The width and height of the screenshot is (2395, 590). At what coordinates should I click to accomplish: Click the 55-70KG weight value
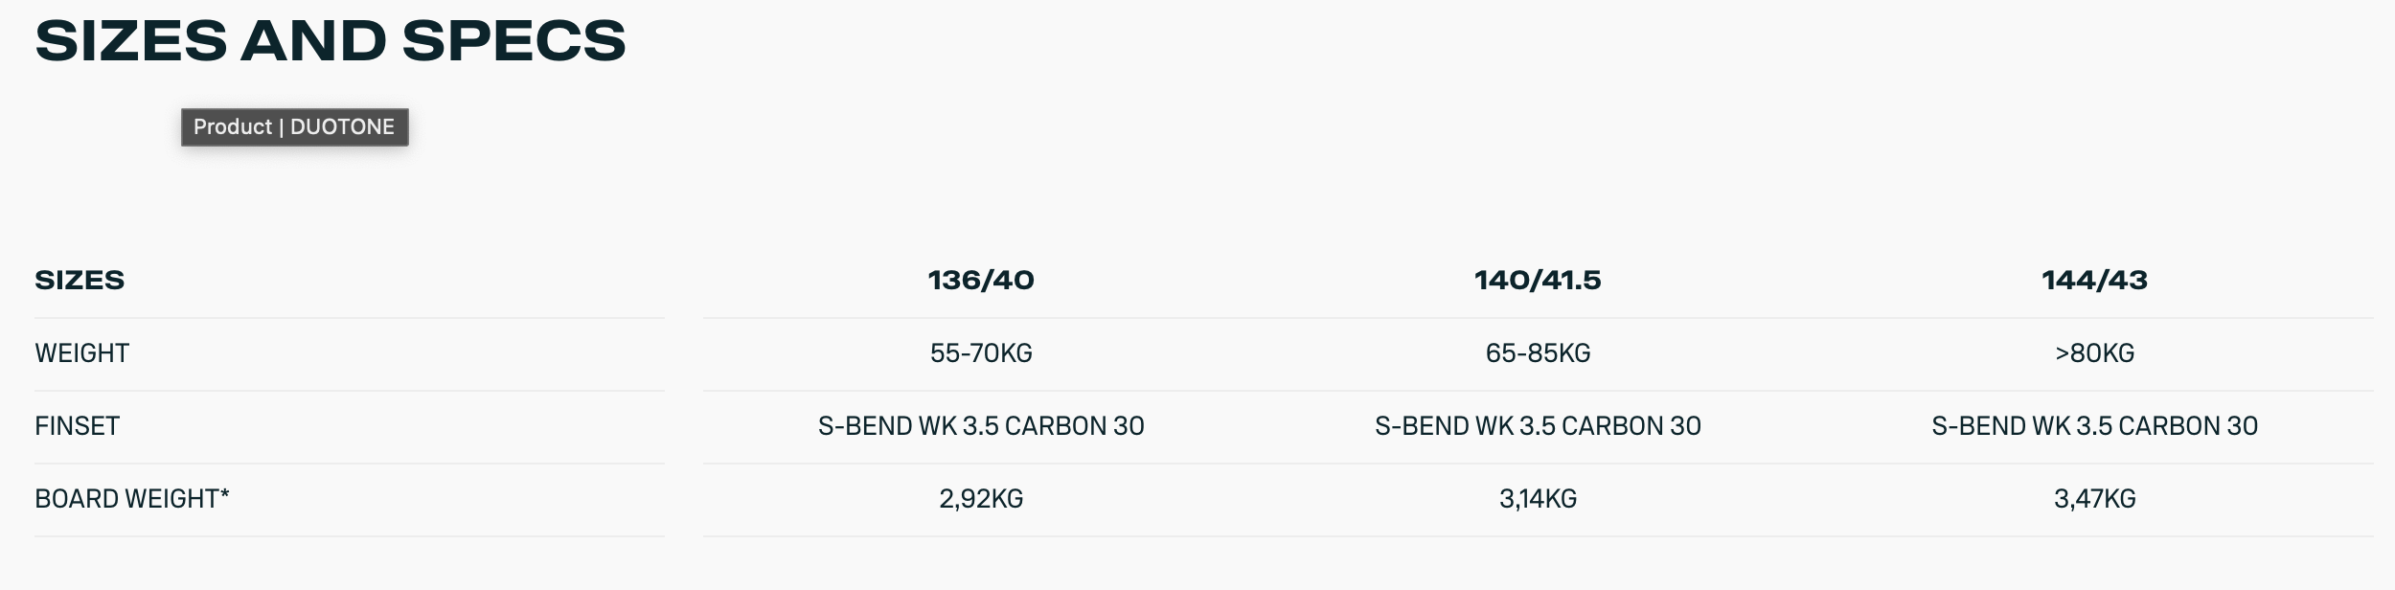tap(981, 353)
